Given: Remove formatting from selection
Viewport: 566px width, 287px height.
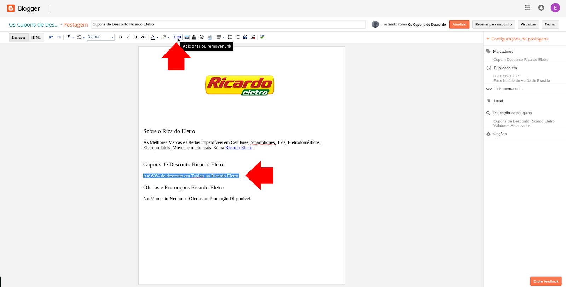Looking at the screenshot, I should click(x=253, y=37).
